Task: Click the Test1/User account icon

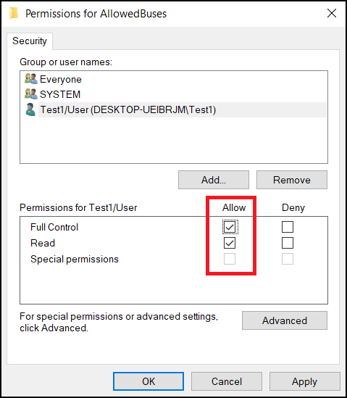Action: 30,109
